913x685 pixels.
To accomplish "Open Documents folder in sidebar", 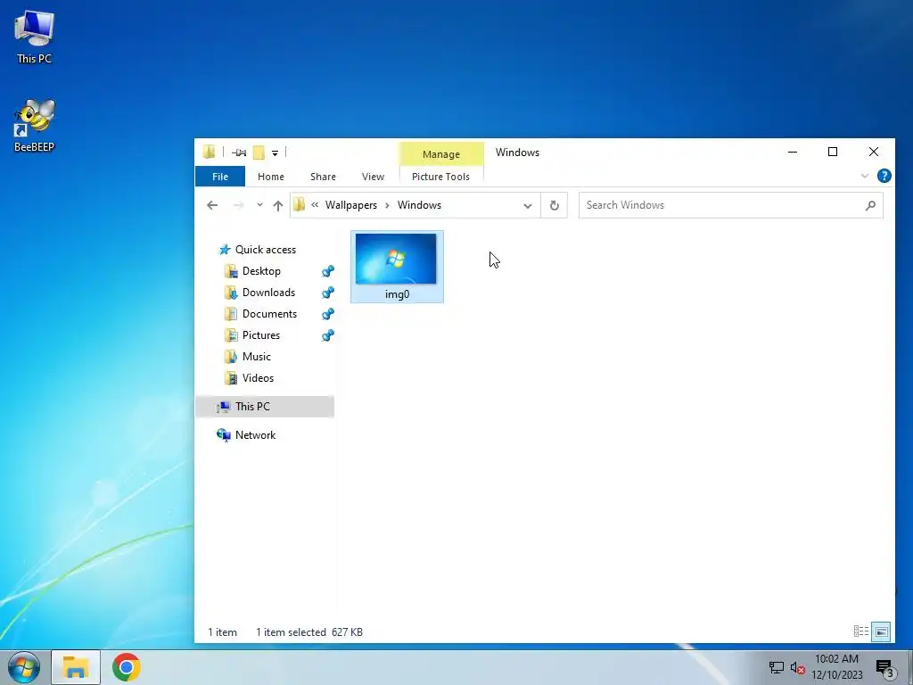I will pyautogui.click(x=269, y=314).
